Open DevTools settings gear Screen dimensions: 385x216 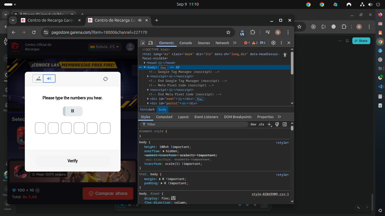coord(273,43)
